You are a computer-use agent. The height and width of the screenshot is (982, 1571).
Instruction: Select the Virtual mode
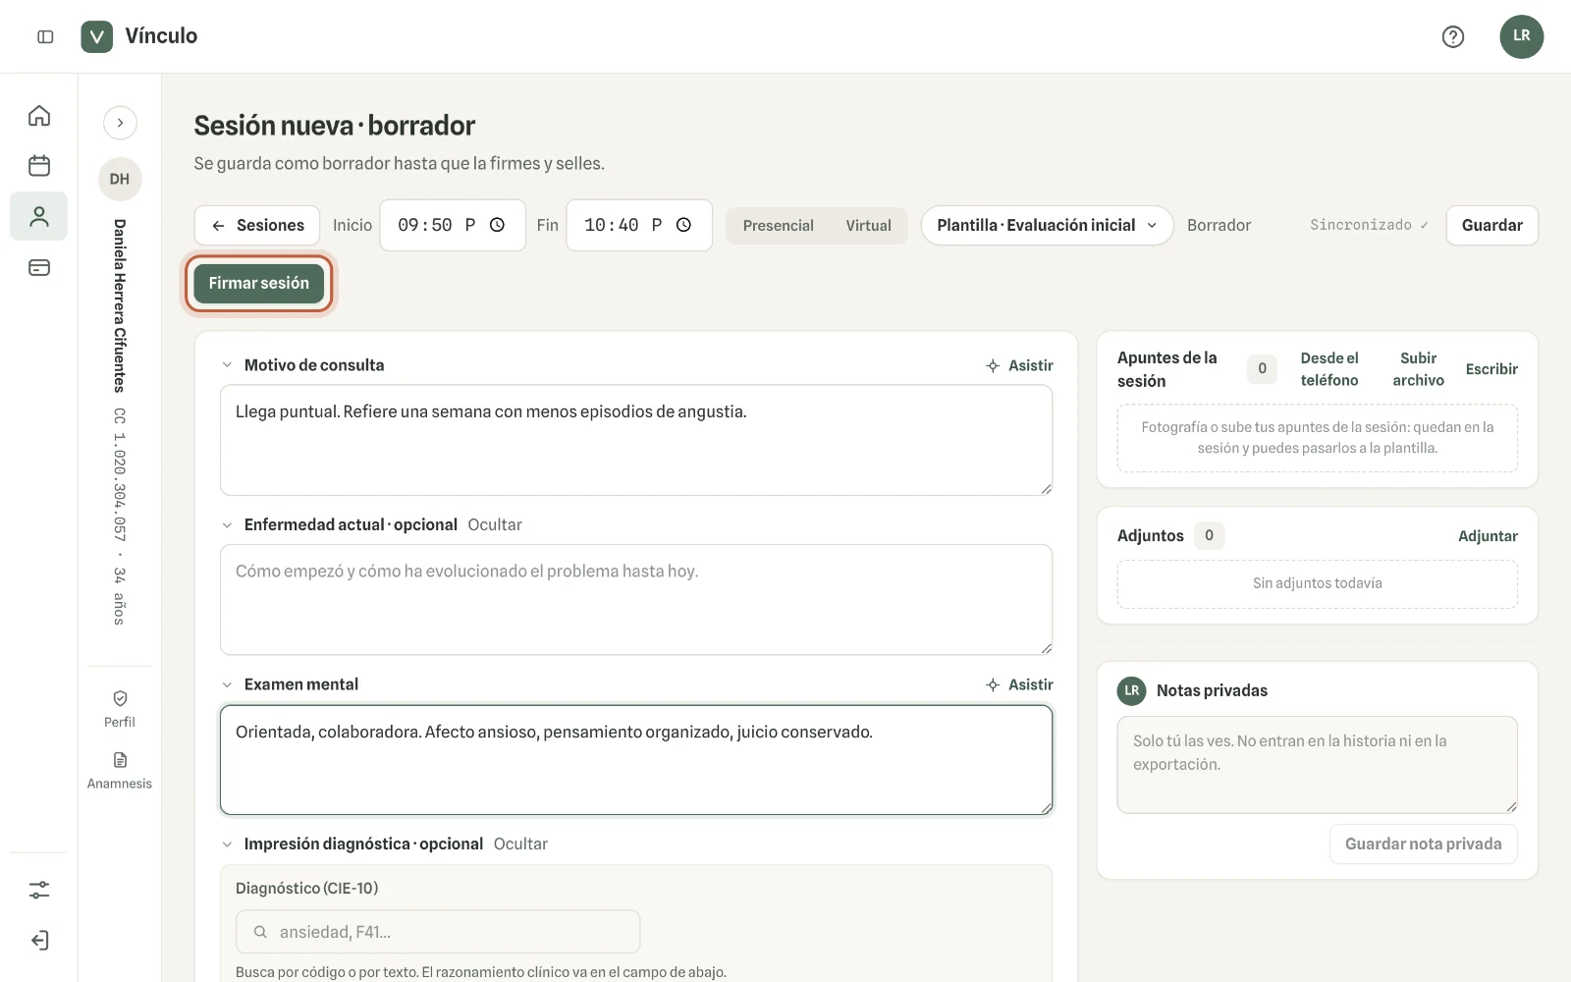pos(869,226)
